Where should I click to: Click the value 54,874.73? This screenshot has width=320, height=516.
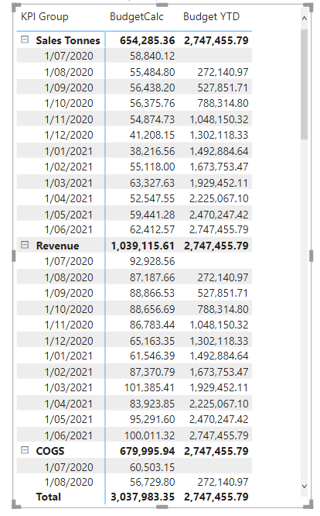152,119
